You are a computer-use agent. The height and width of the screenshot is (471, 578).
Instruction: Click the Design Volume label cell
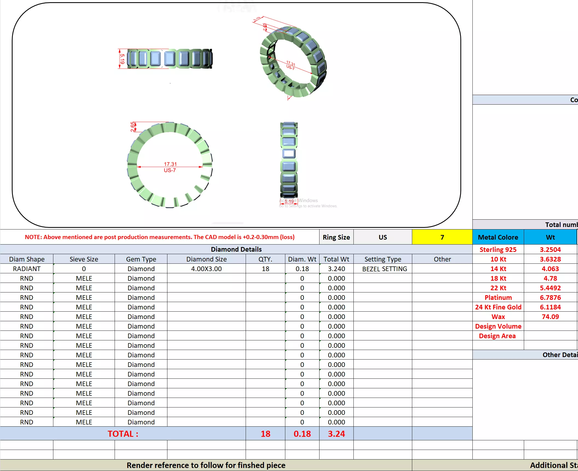(498, 326)
